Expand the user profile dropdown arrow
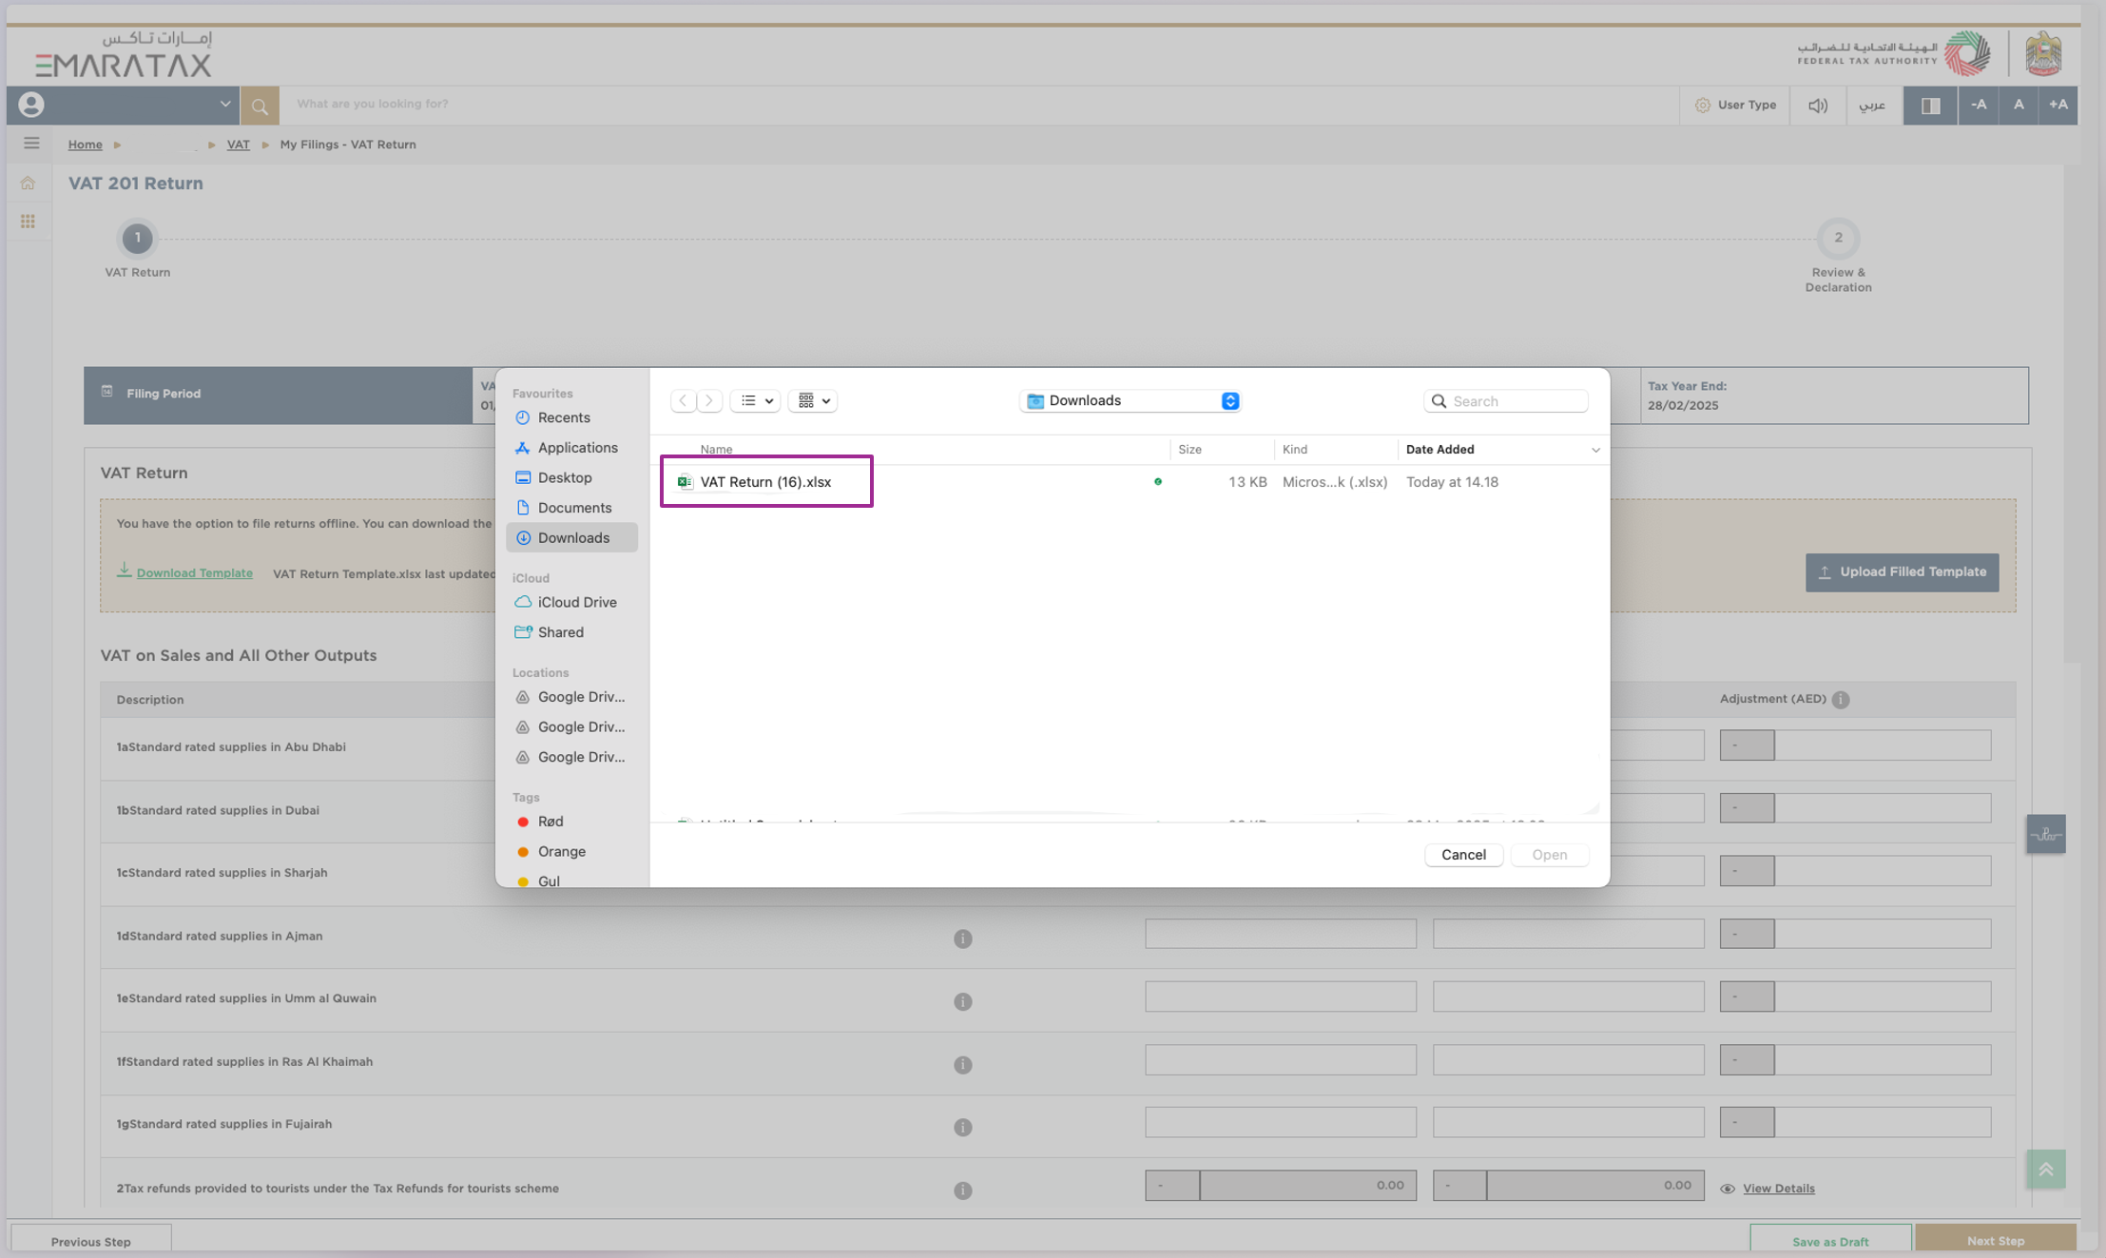 (x=224, y=105)
